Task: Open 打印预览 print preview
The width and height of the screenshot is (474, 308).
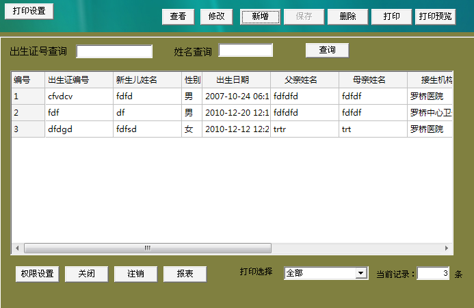Action: click(x=435, y=16)
